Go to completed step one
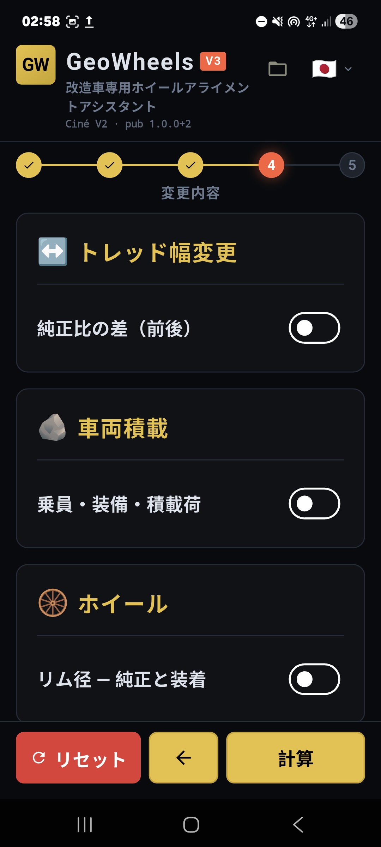The width and height of the screenshot is (381, 847). pos(29,165)
